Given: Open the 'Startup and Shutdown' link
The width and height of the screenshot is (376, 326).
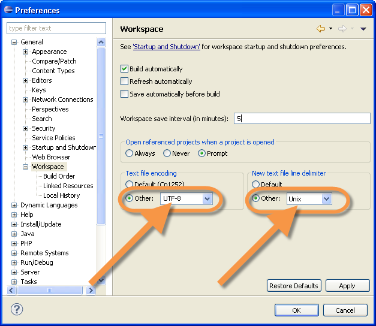Looking at the screenshot, I should click(166, 47).
